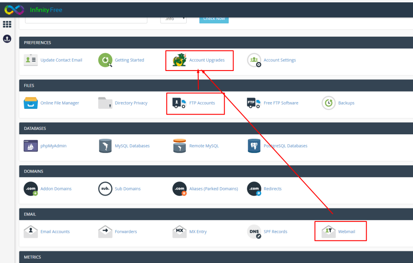
Task: Open the Update Contact Email link
Action: [61, 60]
